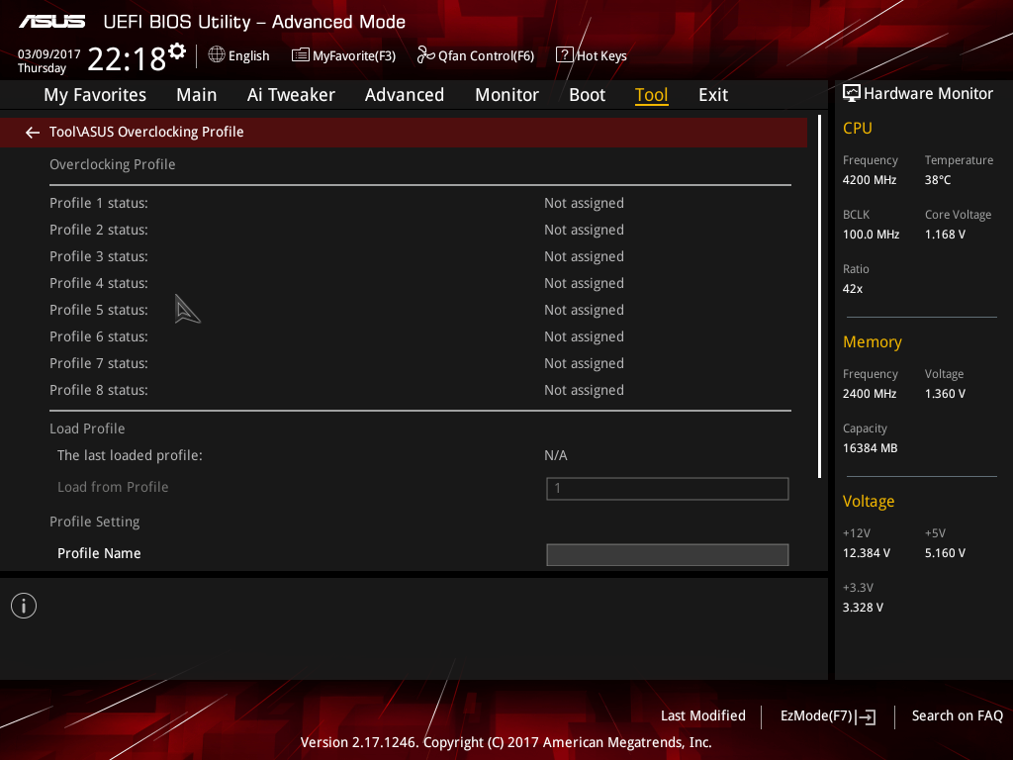Go to the Advanced tab
The height and width of the screenshot is (760, 1013).
coord(405,95)
